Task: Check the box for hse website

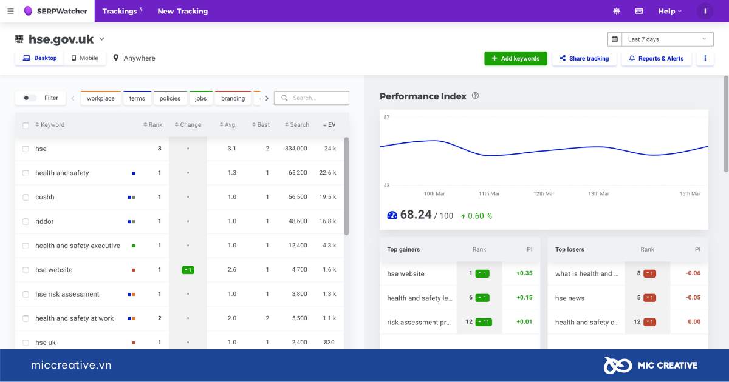Action: (x=26, y=270)
